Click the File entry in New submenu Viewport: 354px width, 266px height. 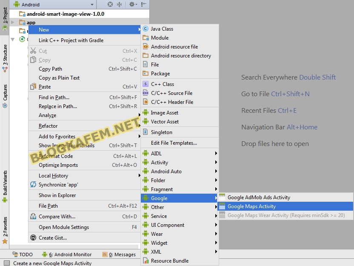[180, 65]
